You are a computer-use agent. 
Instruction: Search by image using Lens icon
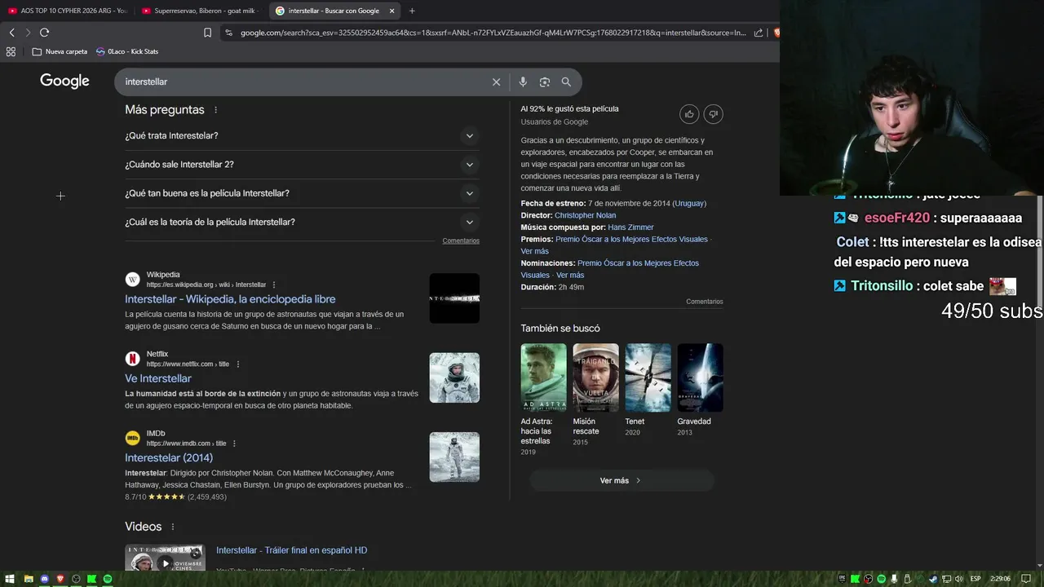point(545,82)
